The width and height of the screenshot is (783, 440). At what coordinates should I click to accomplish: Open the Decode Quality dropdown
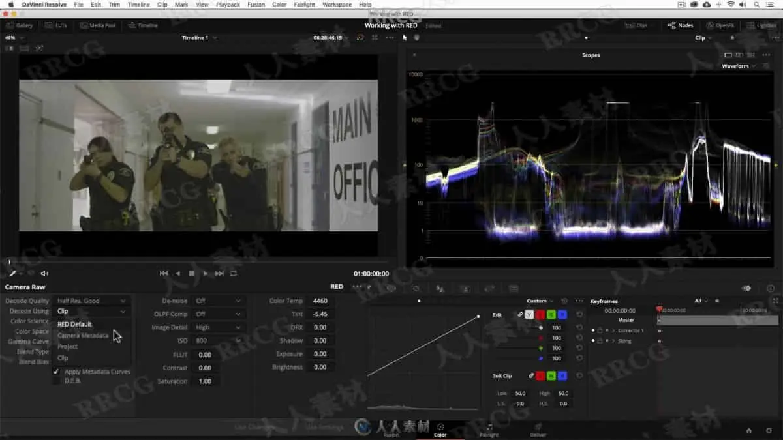91,301
